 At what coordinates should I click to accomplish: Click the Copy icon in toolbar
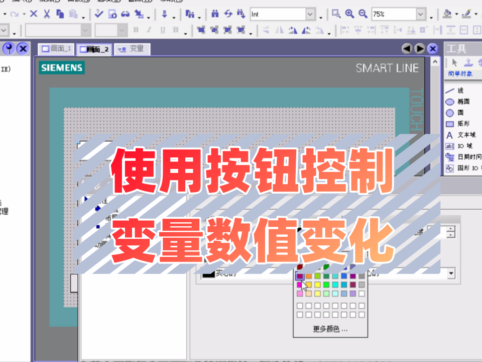tap(60, 14)
